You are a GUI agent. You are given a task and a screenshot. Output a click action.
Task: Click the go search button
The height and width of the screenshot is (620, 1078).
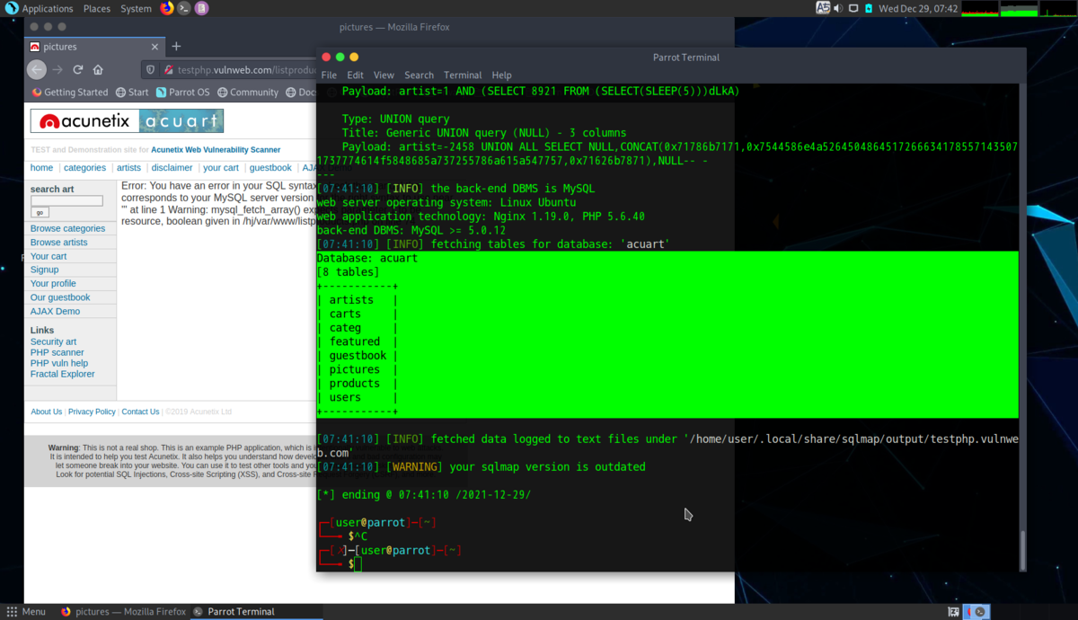pyautogui.click(x=40, y=213)
